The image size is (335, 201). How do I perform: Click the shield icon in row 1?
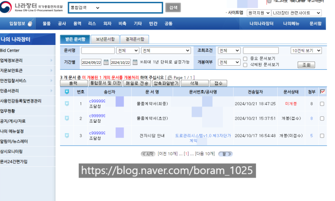[67, 103]
